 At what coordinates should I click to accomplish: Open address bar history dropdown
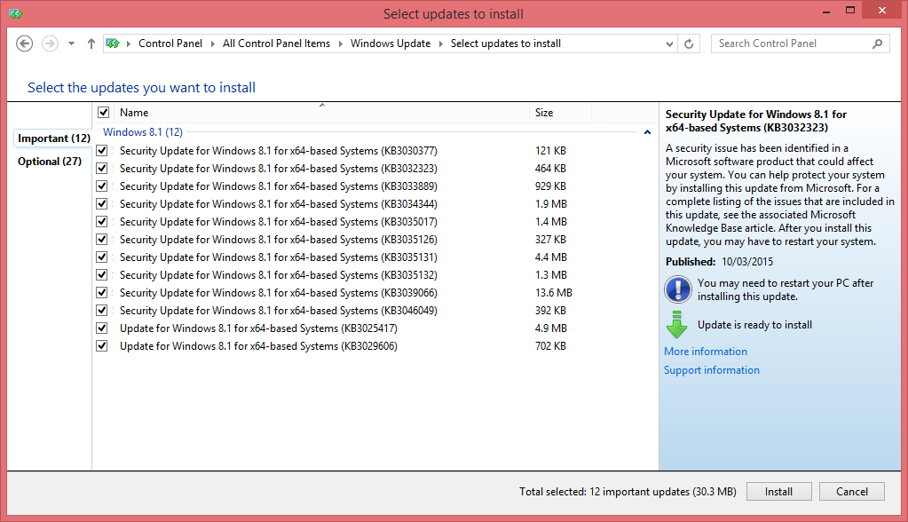pos(669,44)
